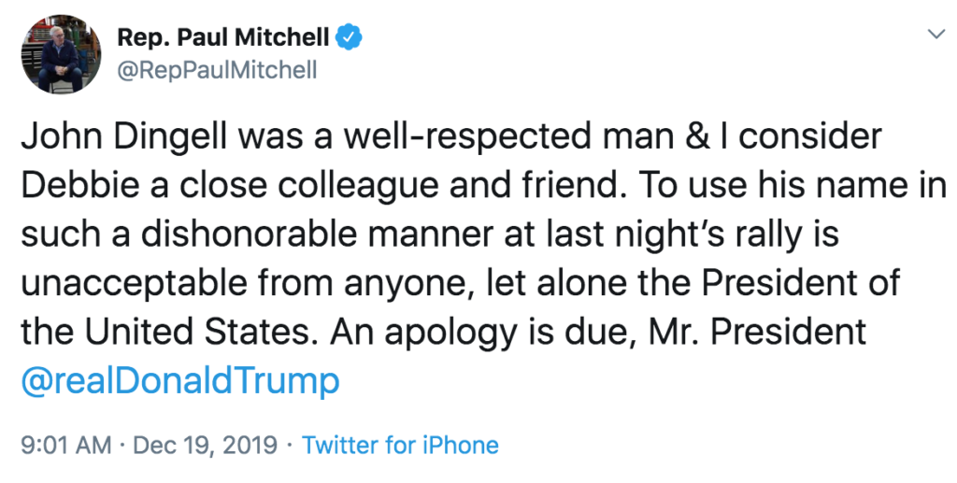
Task: Click "Mr. President" in the tweet
Action: coord(757,333)
